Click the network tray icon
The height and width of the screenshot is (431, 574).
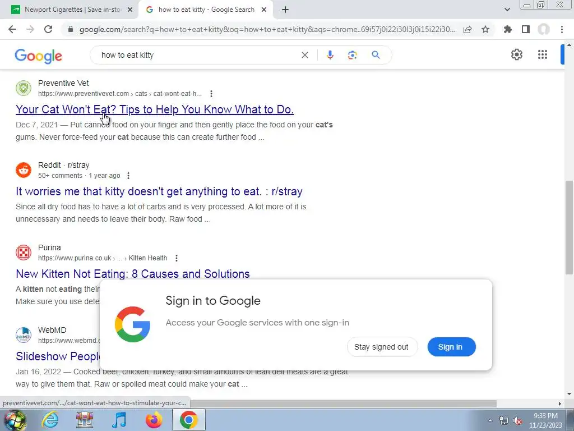[x=504, y=420]
